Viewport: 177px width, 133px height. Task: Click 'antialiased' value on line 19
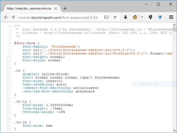click(85, 88)
